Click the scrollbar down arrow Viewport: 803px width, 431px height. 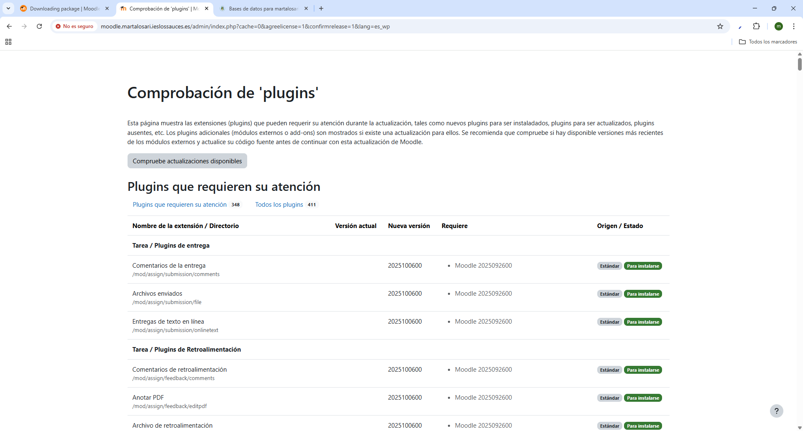click(x=800, y=428)
